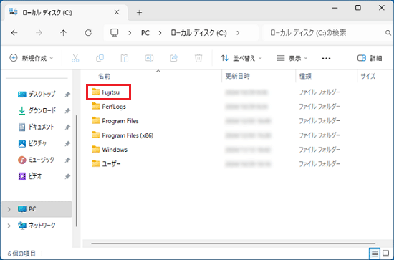
Task: Click the search magnifier icon
Action: [388, 33]
